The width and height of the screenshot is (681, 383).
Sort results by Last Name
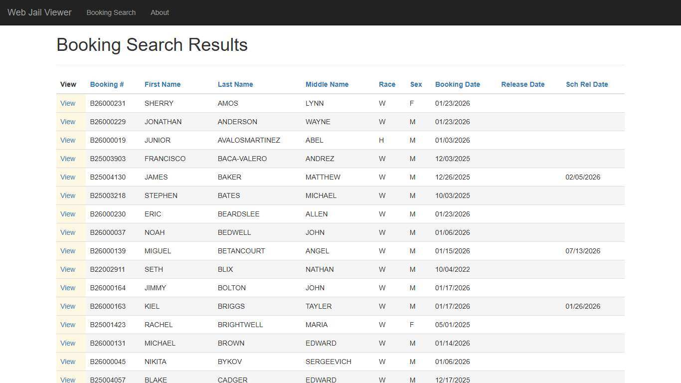[x=235, y=84]
